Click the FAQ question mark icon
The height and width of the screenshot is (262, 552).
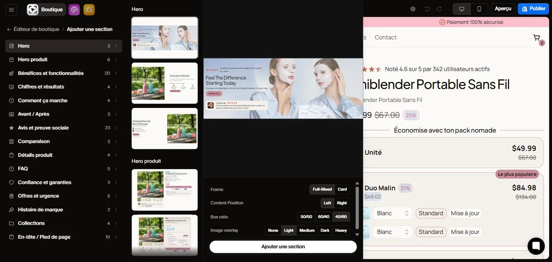pyautogui.click(x=11, y=169)
